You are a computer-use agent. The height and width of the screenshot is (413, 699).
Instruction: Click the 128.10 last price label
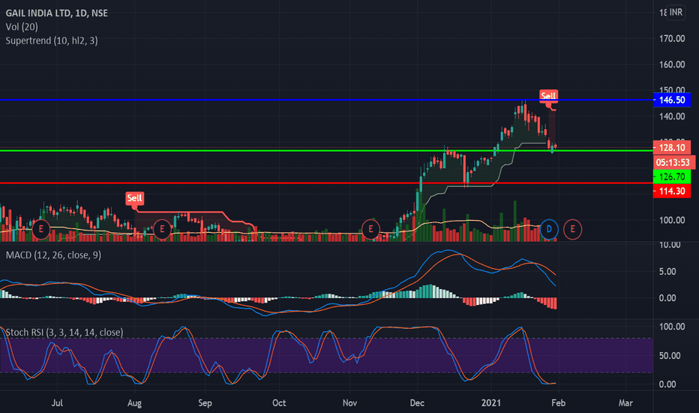click(x=672, y=148)
